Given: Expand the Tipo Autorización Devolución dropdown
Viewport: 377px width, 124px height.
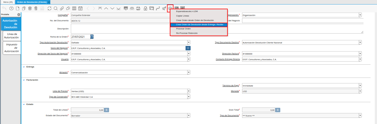Looking at the screenshot, I should pyautogui.click(x=189, y=43).
